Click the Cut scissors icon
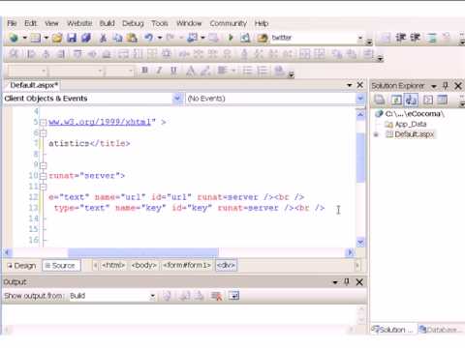This screenshot has width=465, height=348. tap(103, 38)
